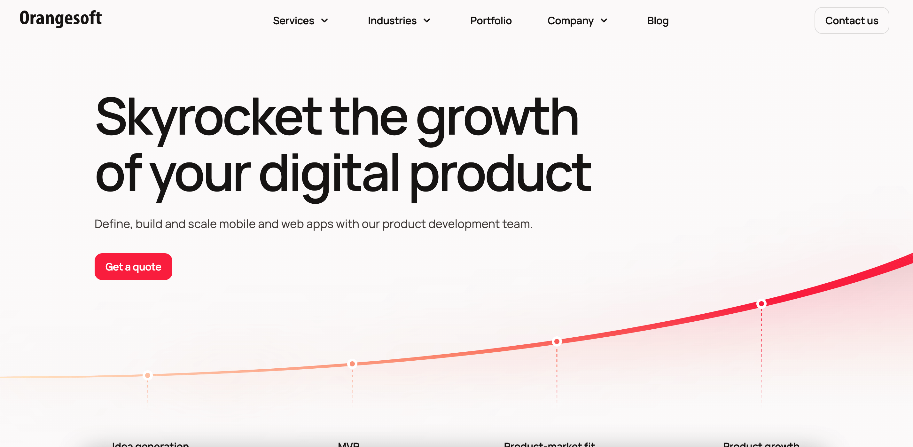Click the Get a quote button
This screenshot has width=913, height=447.
133,267
